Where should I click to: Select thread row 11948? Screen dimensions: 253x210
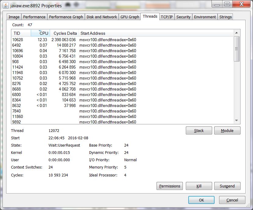pos(122,73)
